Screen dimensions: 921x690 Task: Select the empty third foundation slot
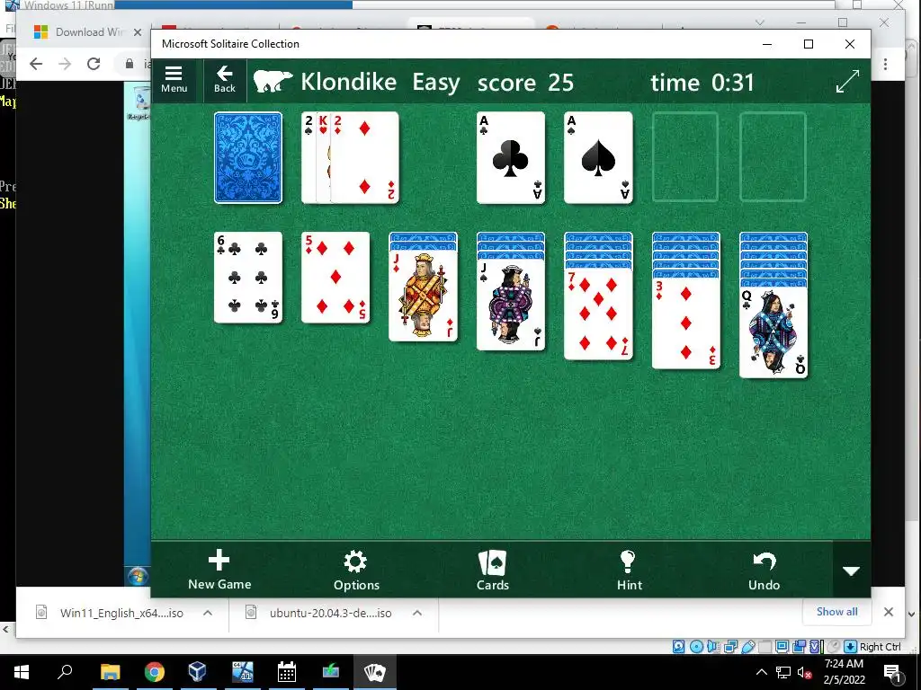point(685,158)
